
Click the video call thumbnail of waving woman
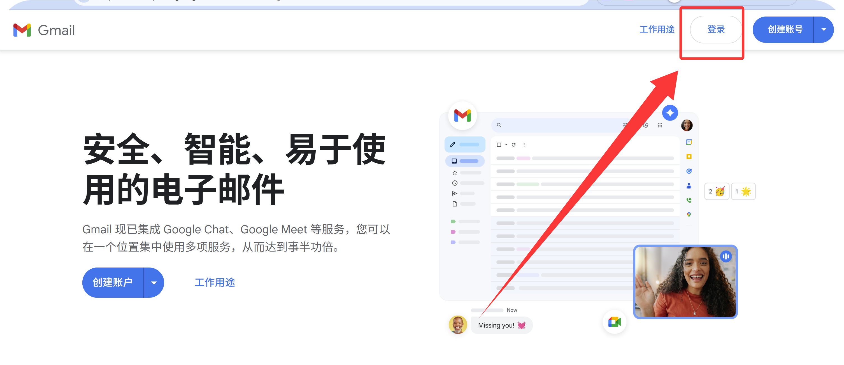pyautogui.click(x=685, y=282)
